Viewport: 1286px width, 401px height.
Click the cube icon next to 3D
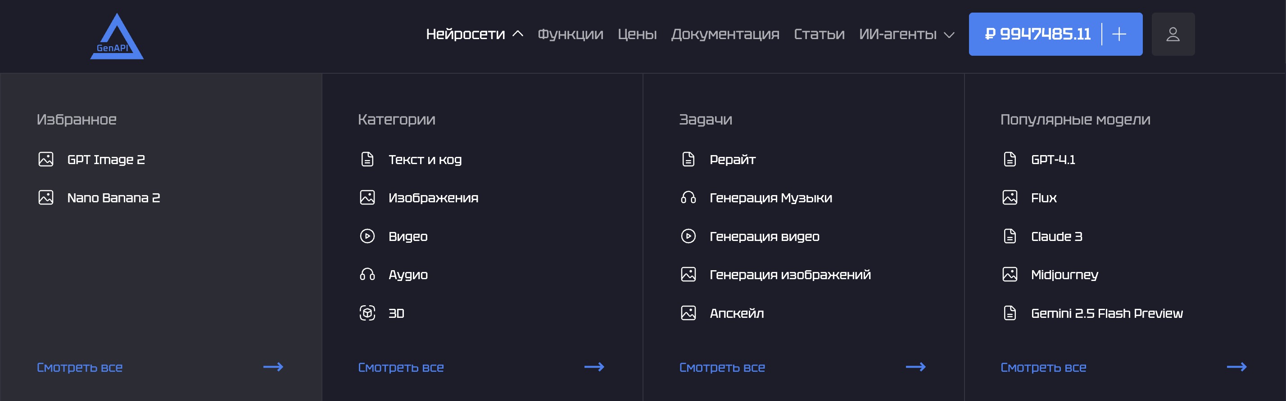pos(367,313)
